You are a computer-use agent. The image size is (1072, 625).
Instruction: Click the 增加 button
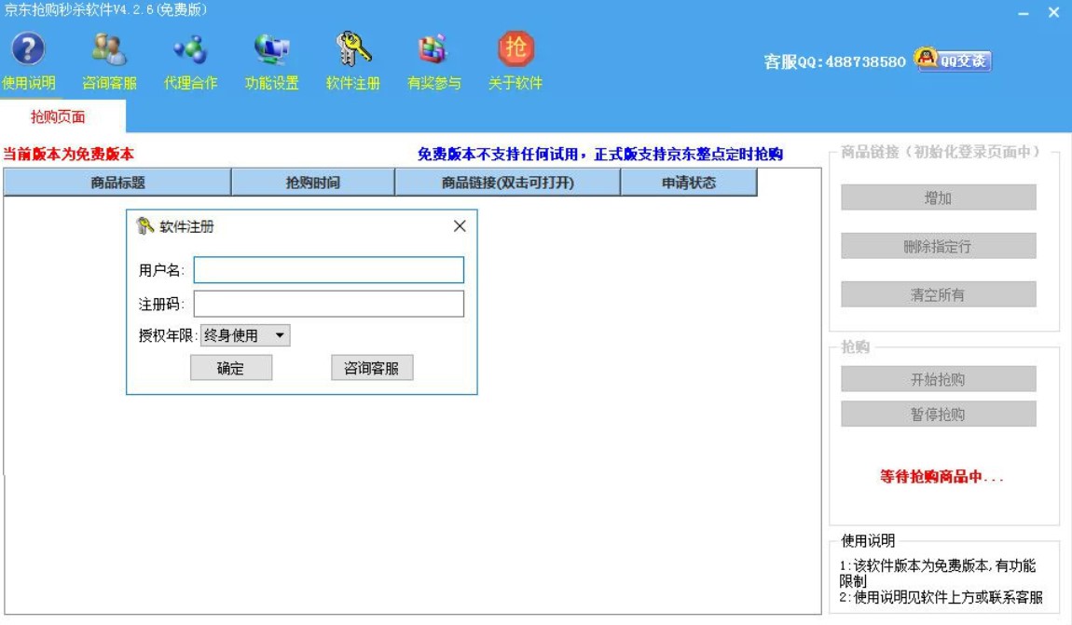(938, 197)
